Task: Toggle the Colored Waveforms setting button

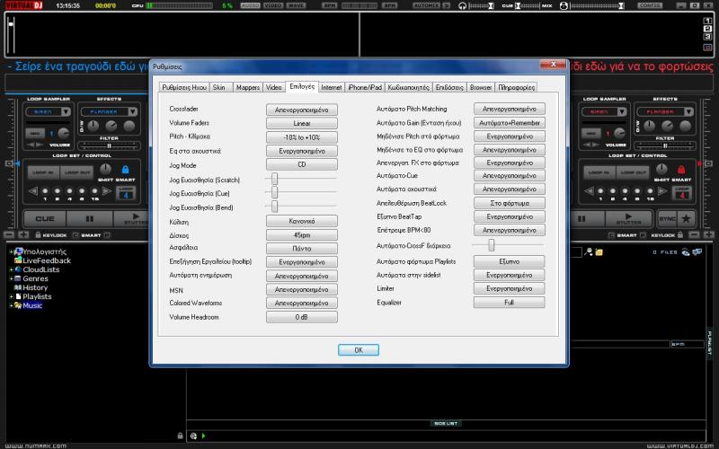Action: click(x=302, y=304)
